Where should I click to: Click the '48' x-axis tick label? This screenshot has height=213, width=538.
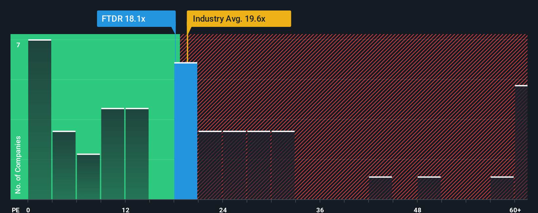pos(417,210)
